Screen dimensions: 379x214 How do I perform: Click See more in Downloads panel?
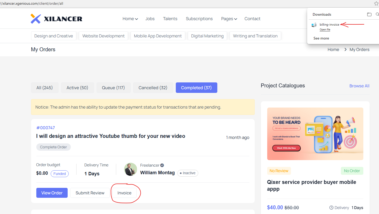(x=321, y=38)
